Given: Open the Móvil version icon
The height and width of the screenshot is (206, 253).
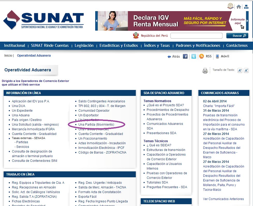Looking at the screenshot, I should (x=217, y=56).
